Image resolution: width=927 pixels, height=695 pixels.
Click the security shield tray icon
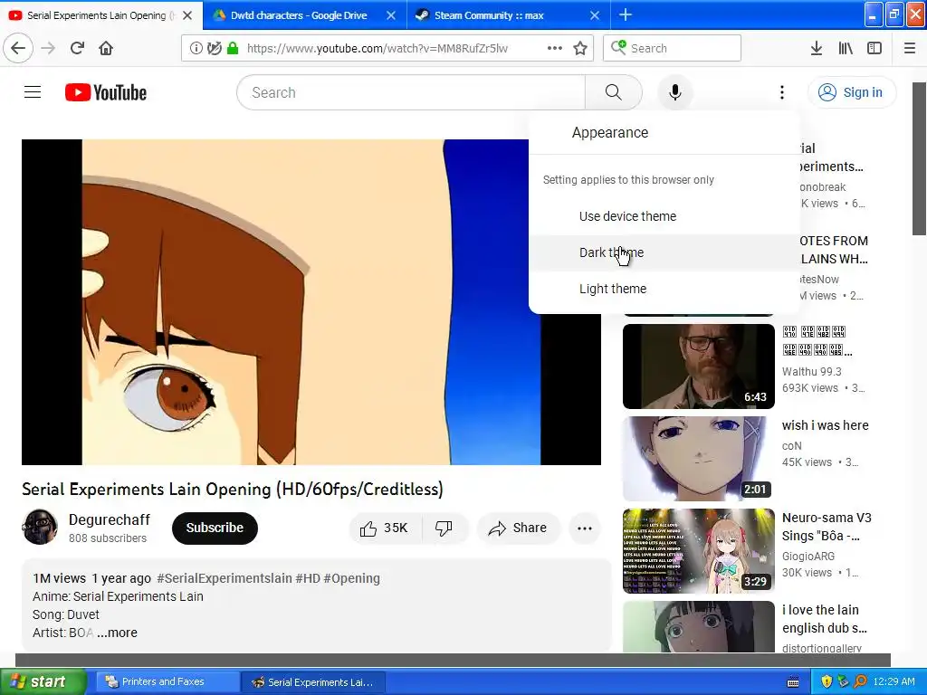click(x=827, y=681)
